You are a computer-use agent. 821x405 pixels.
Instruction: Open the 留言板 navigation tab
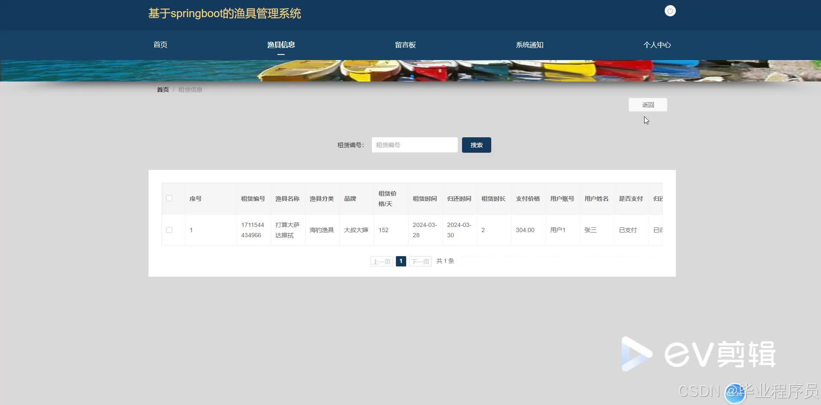405,45
